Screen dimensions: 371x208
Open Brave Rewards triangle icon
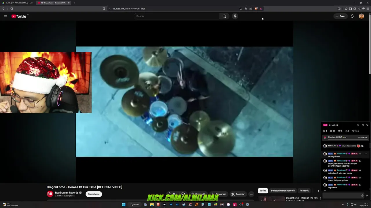tap(261, 9)
